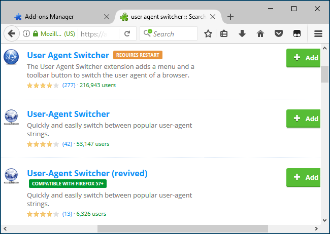
Task: Save page to Pocket icon
Action: (x=278, y=33)
